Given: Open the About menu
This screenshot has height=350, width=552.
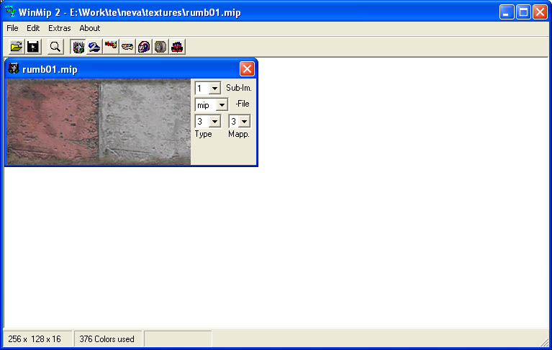Looking at the screenshot, I should click(90, 28).
